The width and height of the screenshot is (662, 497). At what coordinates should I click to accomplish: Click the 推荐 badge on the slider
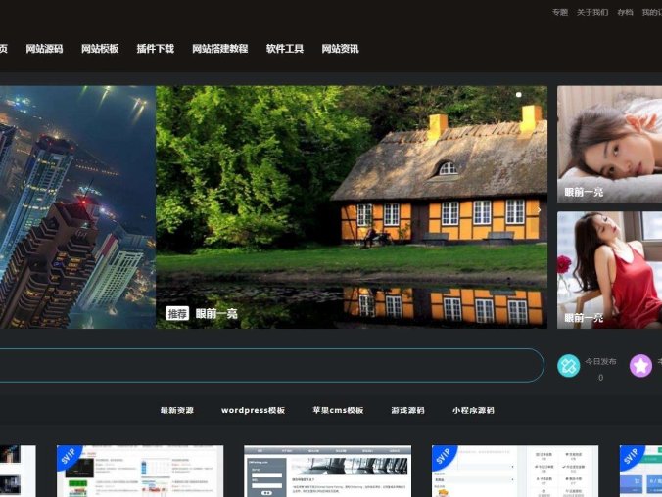pos(177,314)
